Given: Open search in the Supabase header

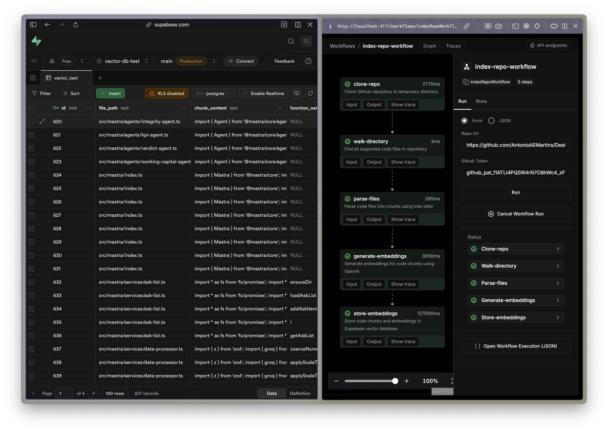Looking at the screenshot, I should click(291, 41).
